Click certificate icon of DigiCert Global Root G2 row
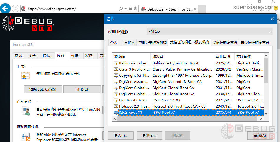This screenshot has height=142, width=280. click(116, 94)
